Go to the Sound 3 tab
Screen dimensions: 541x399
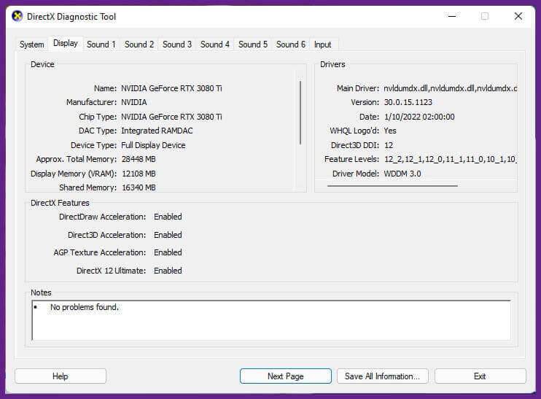(x=177, y=44)
